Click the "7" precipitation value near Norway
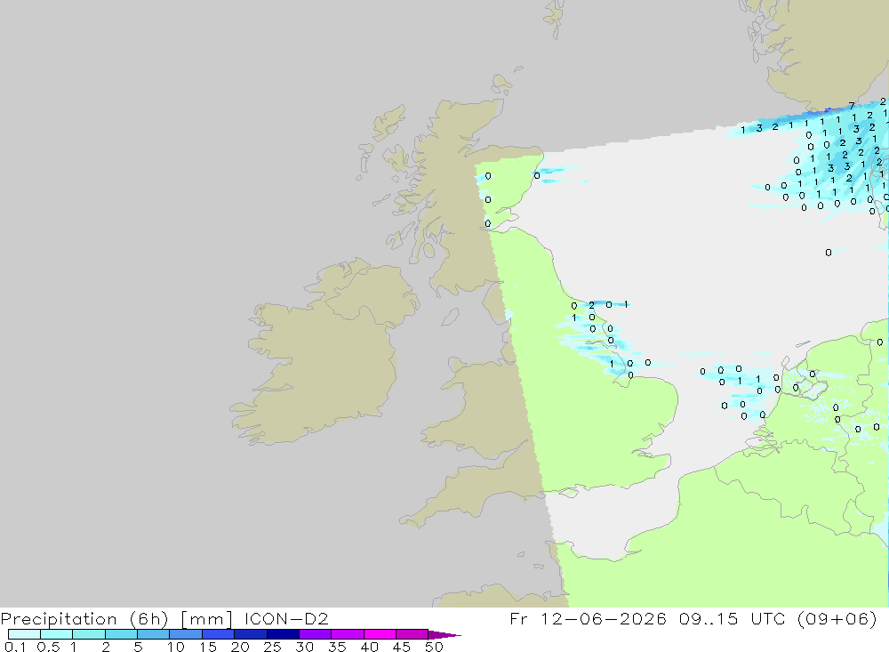889x652 pixels. (852, 106)
